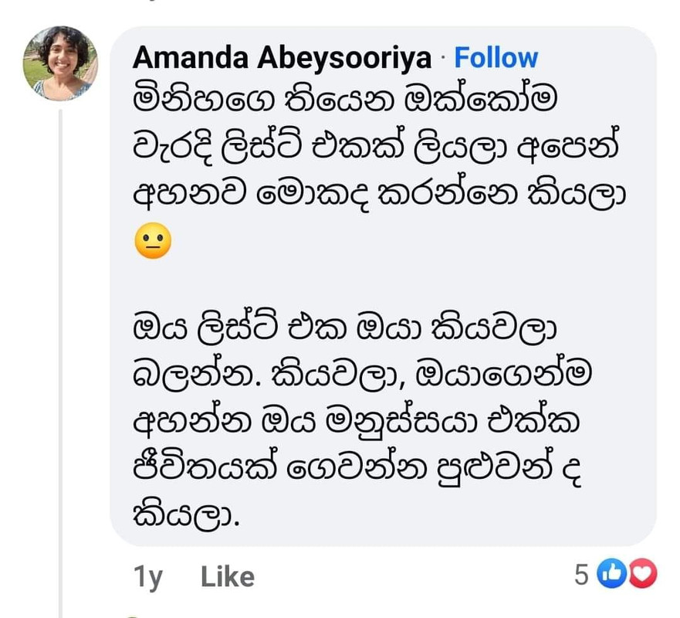
Task: Click the blue thumbs-up reaction icon
Action: tap(611, 573)
